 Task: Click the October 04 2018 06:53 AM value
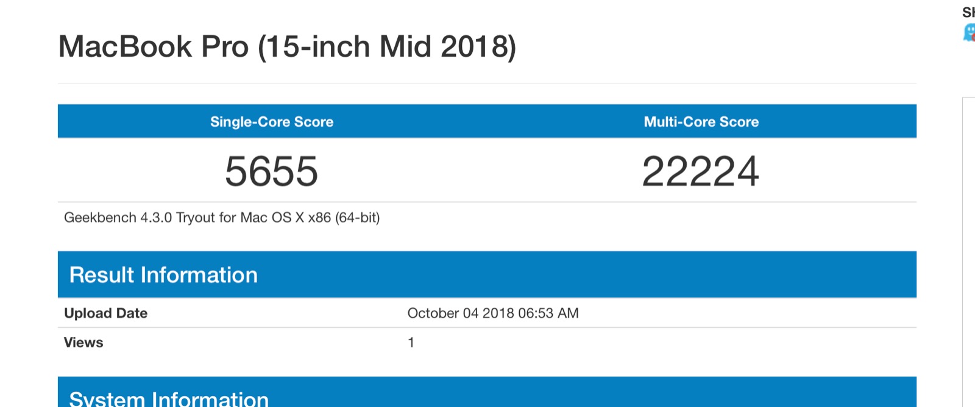pos(493,313)
